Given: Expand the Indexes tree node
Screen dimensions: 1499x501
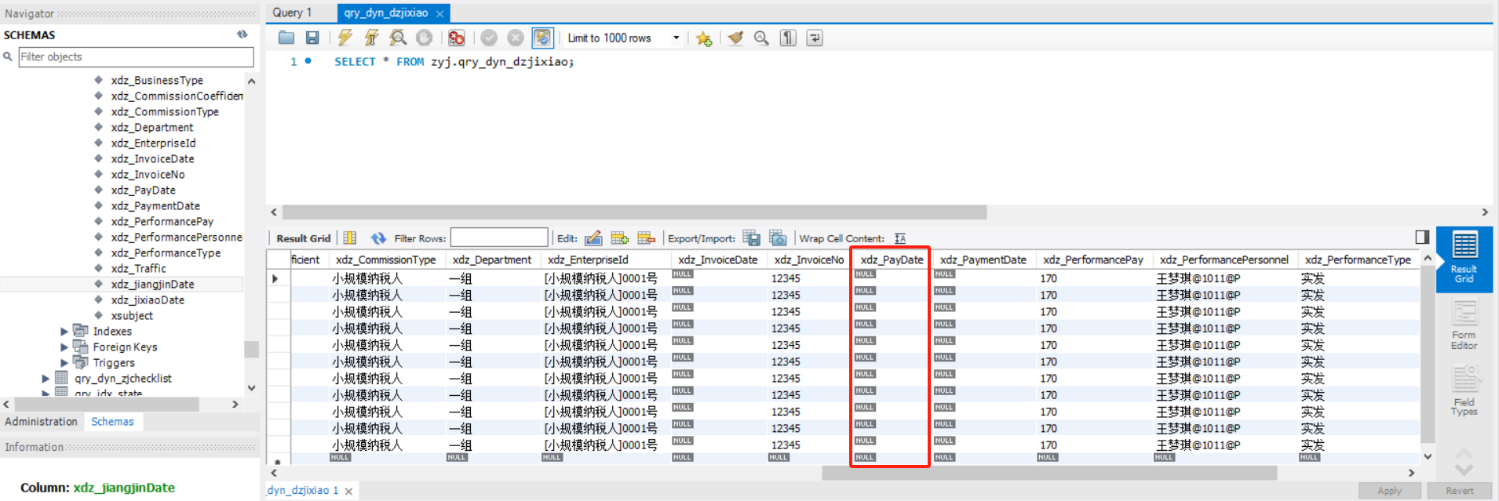Looking at the screenshot, I should pyautogui.click(x=64, y=331).
